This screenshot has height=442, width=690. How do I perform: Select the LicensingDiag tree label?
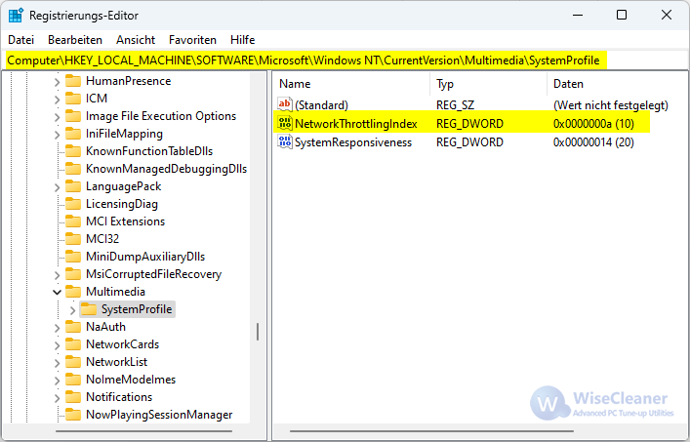point(122,204)
